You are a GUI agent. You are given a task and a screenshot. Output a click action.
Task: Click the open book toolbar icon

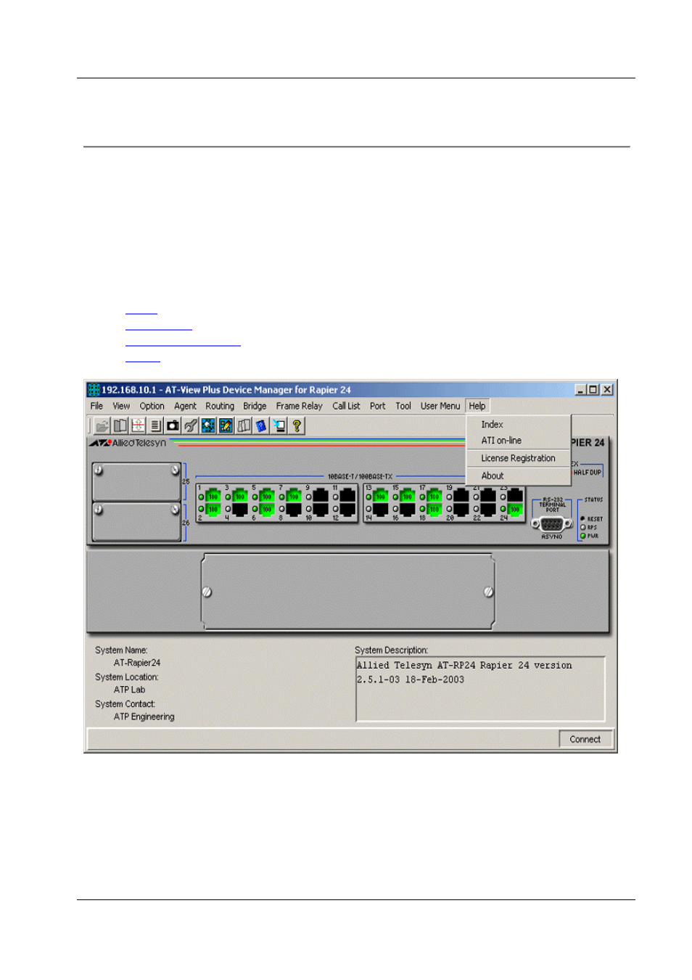tap(120, 426)
